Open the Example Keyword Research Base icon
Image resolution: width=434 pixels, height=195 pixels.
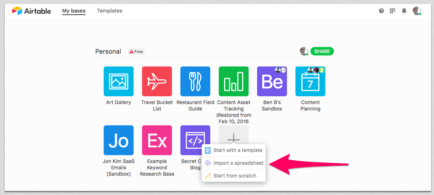[157, 140]
